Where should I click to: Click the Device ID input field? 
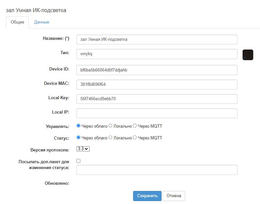click(x=157, y=70)
